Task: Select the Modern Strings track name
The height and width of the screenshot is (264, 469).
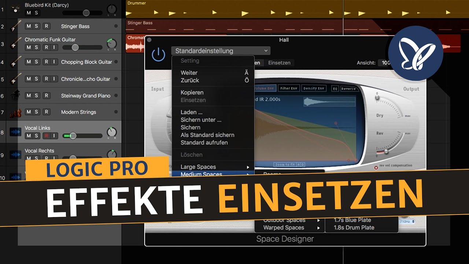Action: pyautogui.click(x=78, y=112)
